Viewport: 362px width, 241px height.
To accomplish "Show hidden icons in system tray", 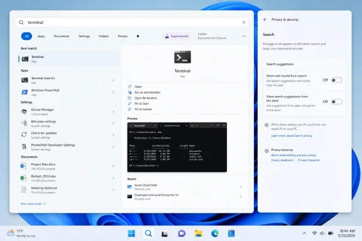I will click(x=305, y=233).
